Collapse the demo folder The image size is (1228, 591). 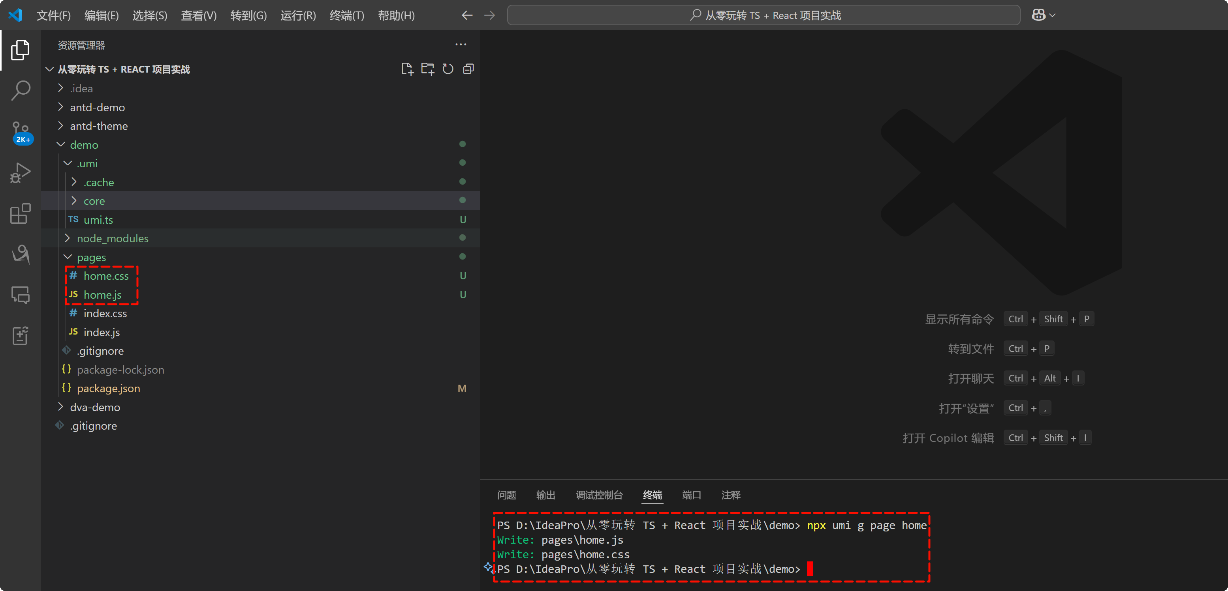(261, 144)
